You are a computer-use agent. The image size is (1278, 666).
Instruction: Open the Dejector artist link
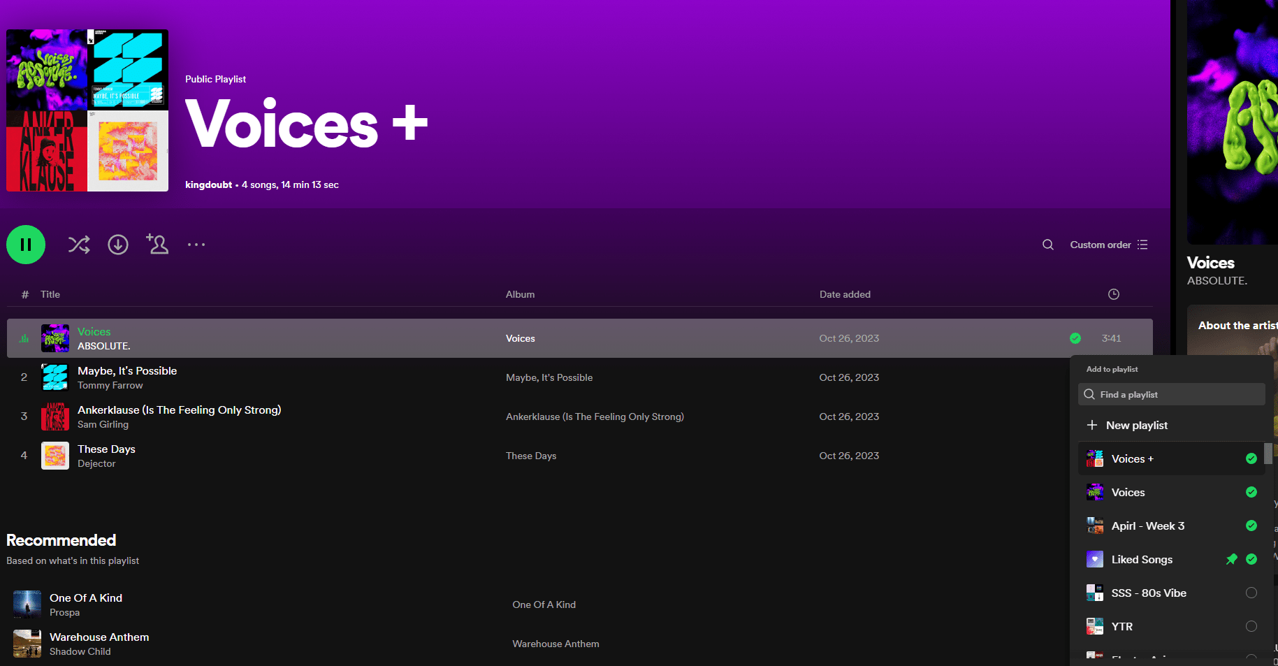(97, 463)
